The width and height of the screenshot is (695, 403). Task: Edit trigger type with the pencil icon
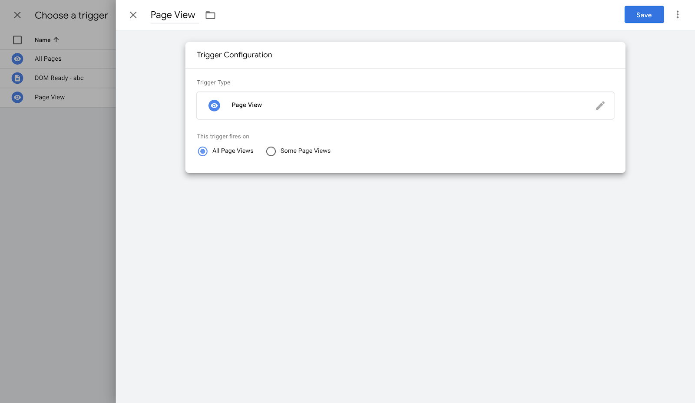(600, 105)
